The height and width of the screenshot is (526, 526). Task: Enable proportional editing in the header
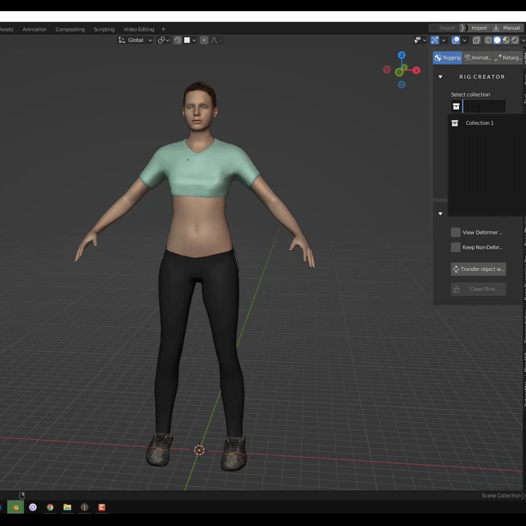click(204, 40)
